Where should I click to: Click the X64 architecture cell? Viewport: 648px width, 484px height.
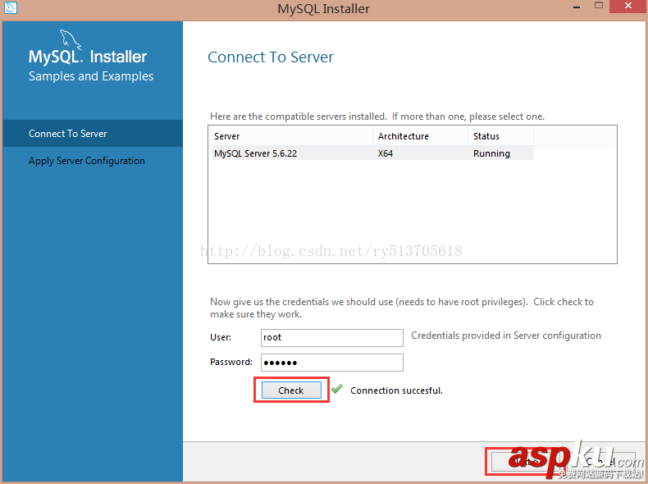point(386,153)
